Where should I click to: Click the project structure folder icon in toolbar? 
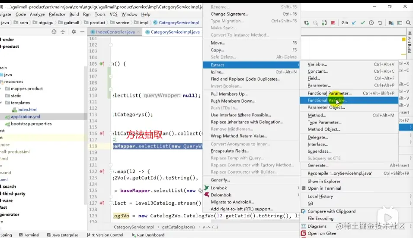click(391, 23)
